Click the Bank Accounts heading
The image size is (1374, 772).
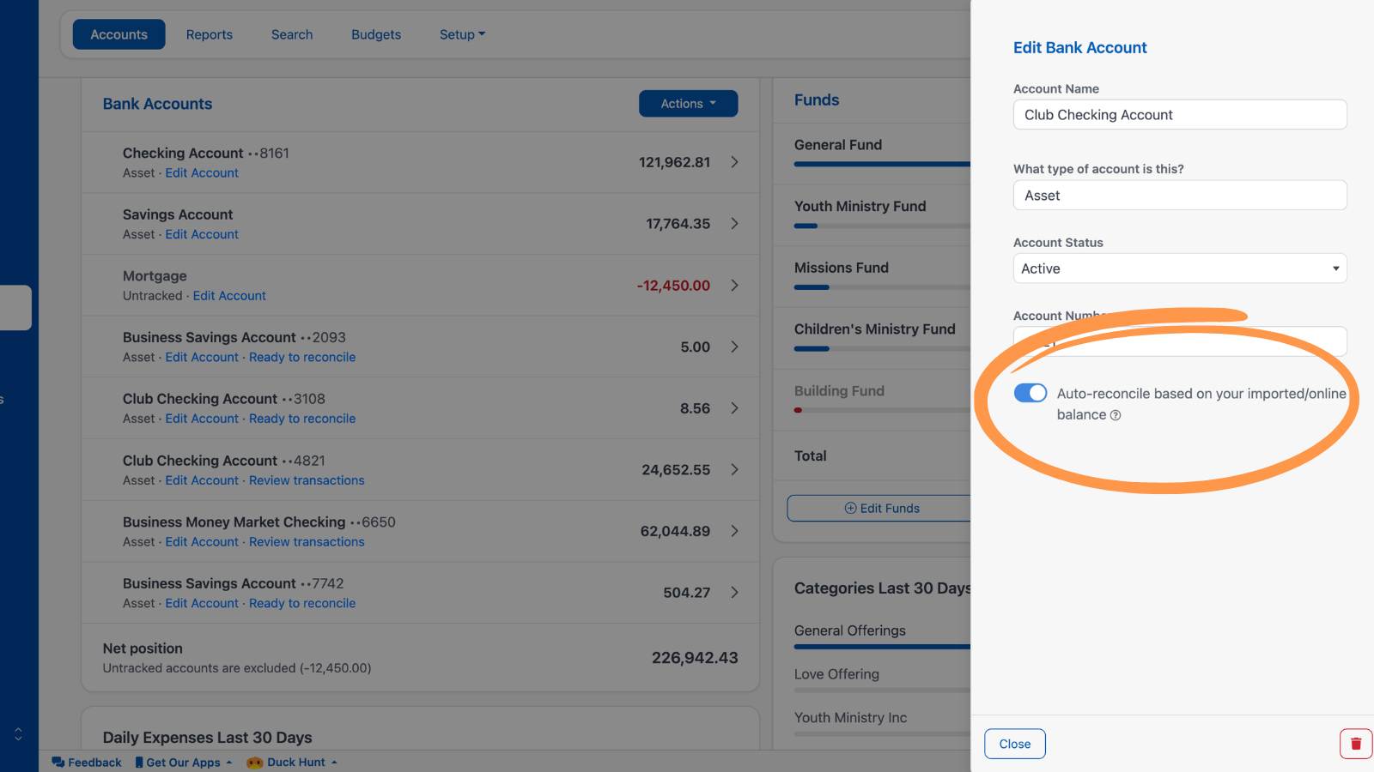click(x=157, y=104)
